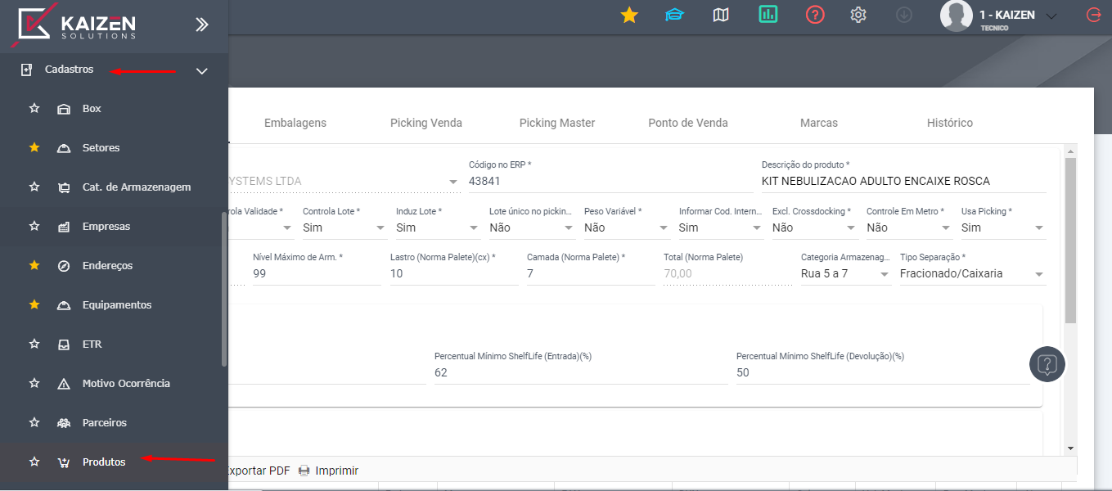
Task: Click the ETR inbox icon
Action: (64, 345)
